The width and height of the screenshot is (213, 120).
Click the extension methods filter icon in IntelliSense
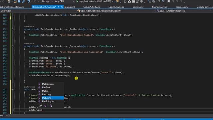point(51,106)
